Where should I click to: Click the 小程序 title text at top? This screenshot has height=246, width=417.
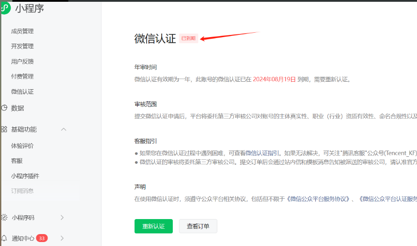(30, 8)
